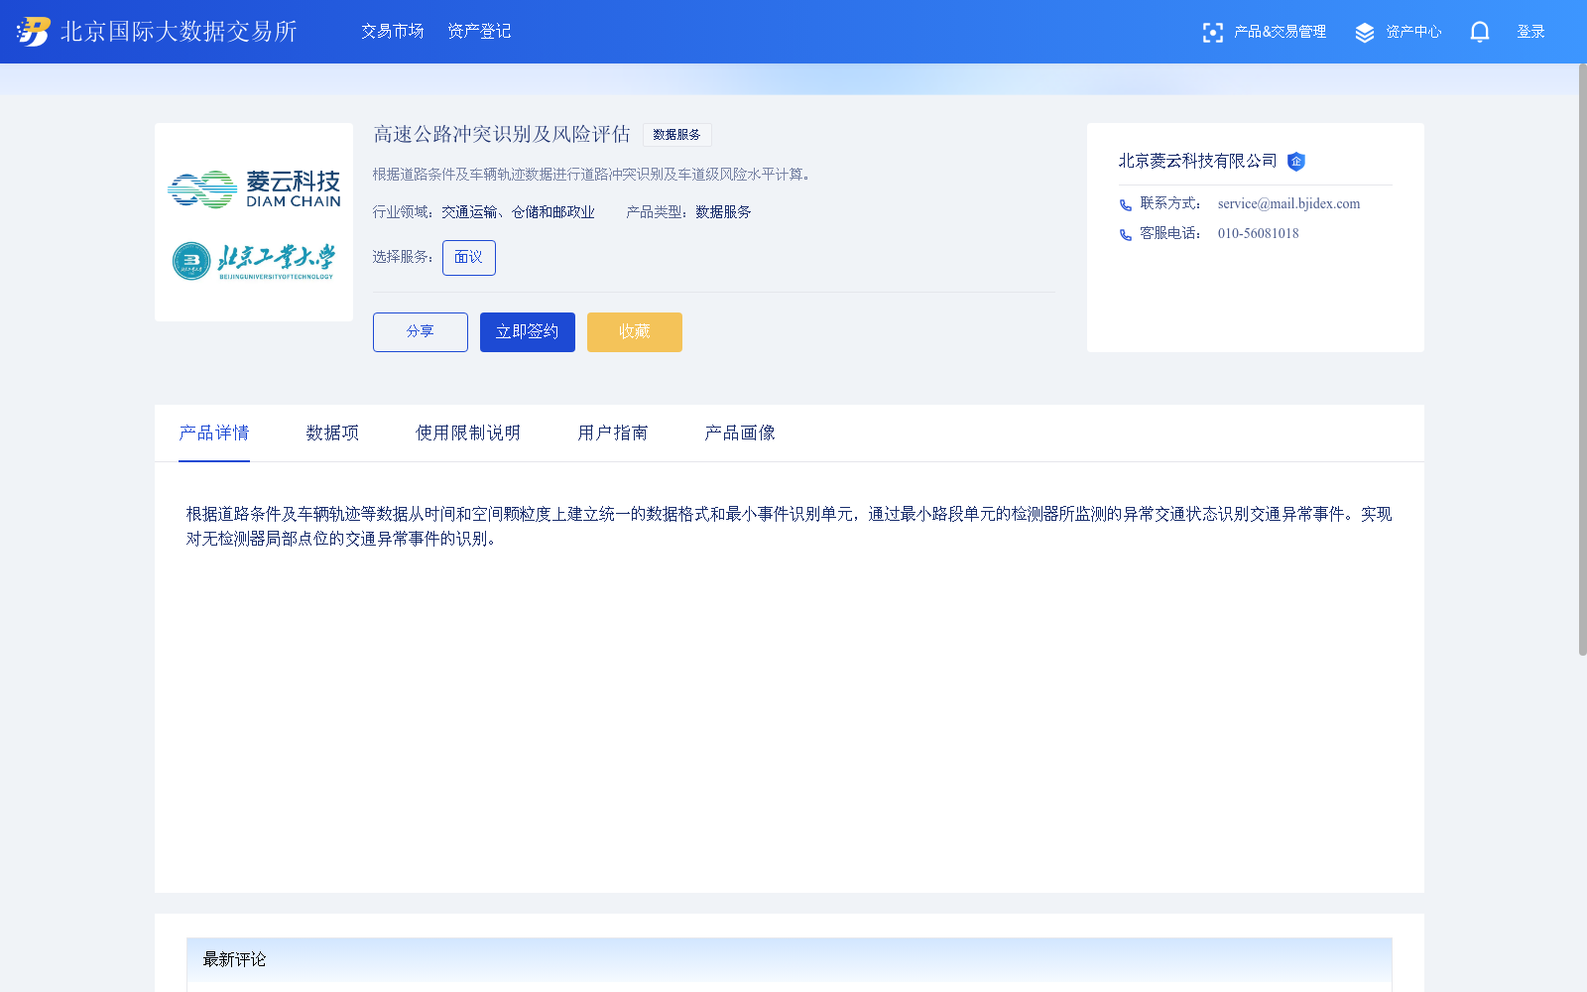Click the 分享 share button

click(421, 332)
